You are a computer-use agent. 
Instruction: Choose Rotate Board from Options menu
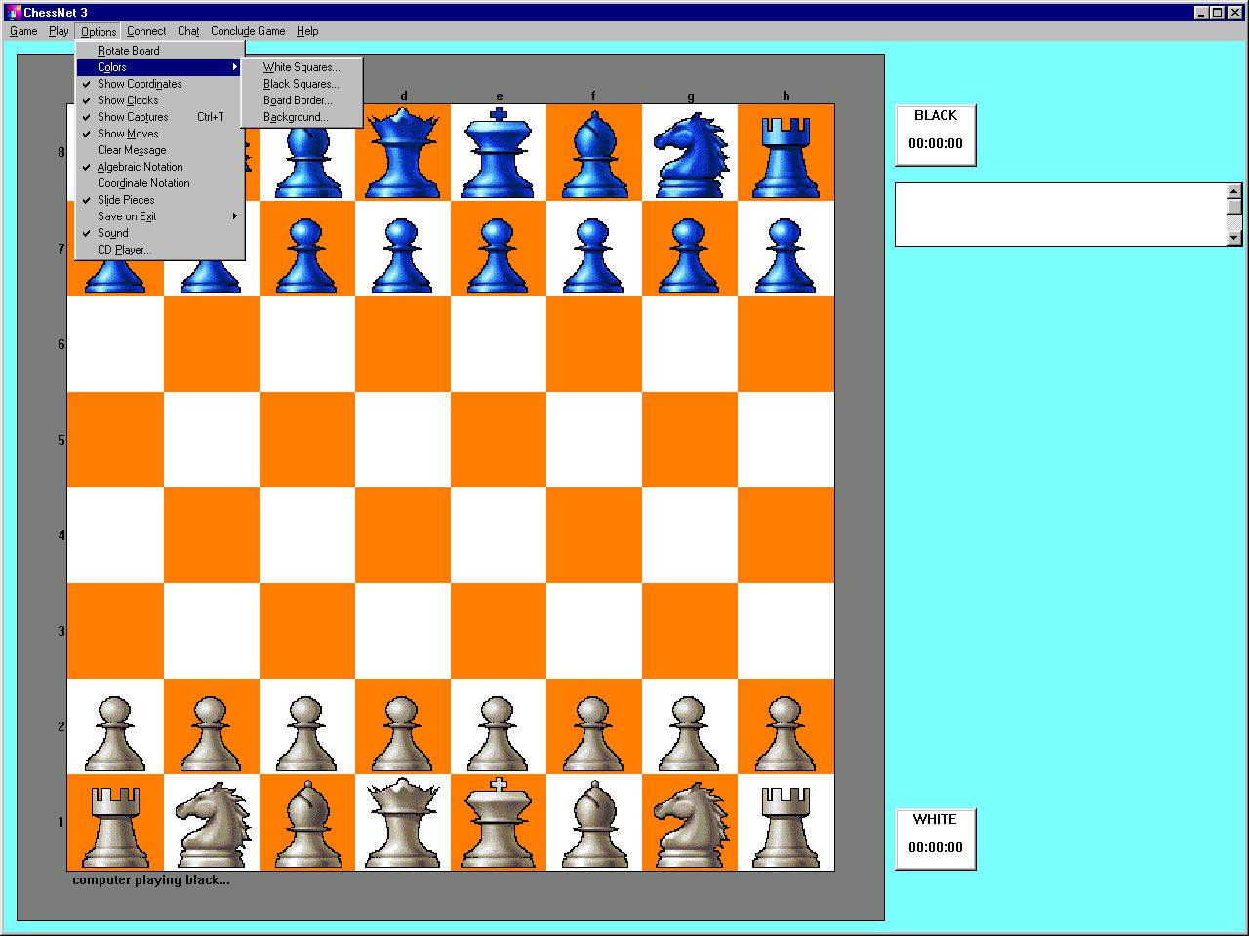point(160,51)
